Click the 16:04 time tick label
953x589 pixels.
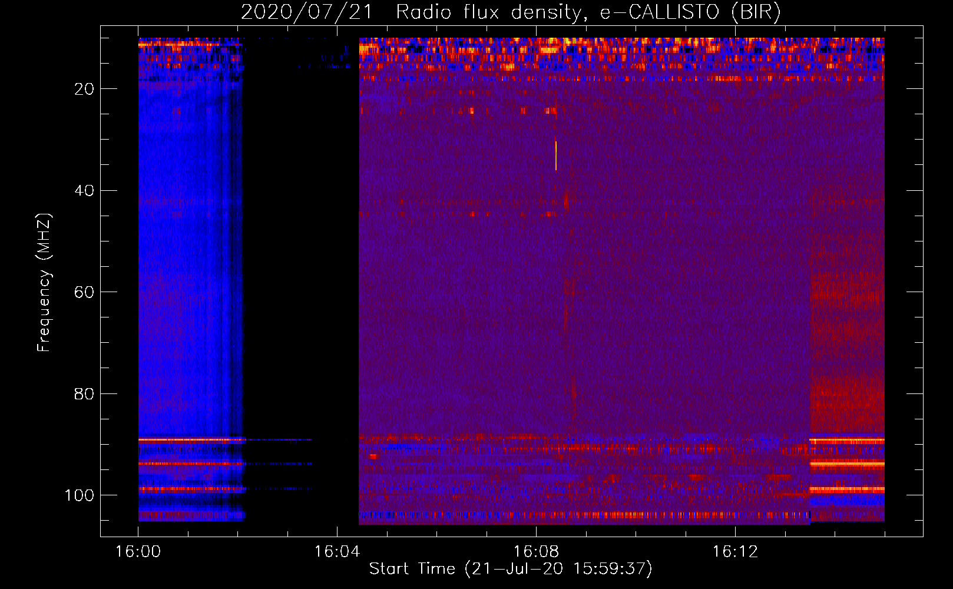click(x=337, y=552)
